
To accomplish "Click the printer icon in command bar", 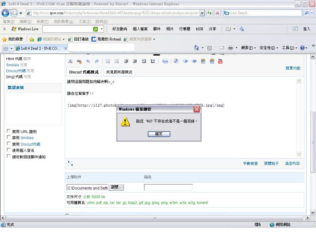I will (230, 48).
